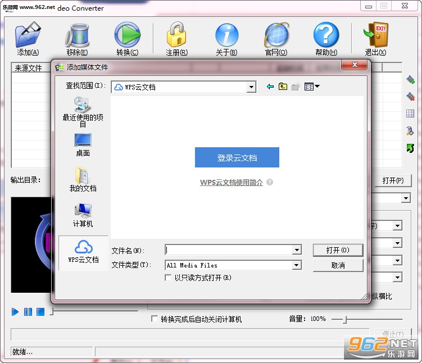Click the 登录云文档 login button
Screen dimensions: 422x363
[x=237, y=157]
